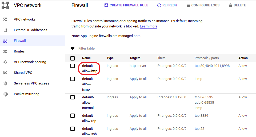Tick the select-all checkbox in the table header

[73, 58]
